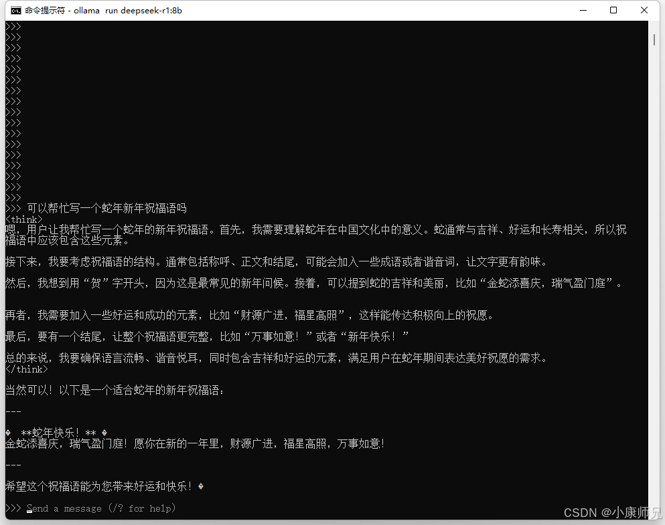
Task: Click the scrollbar thumb on the right edge
Action: click(655, 40)
